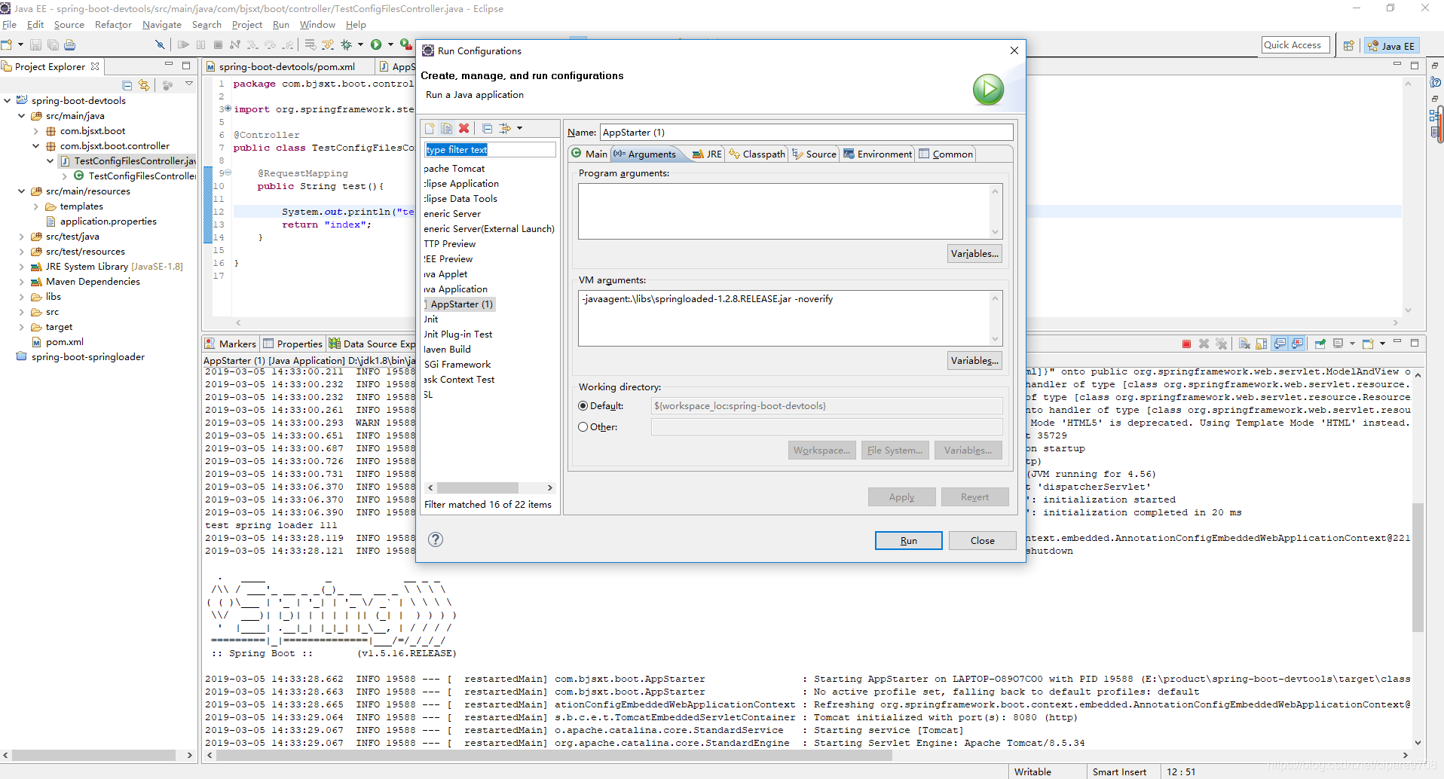Click Remove Launch icon in console
This screenshot has width=1444, height=779.
click(x=1204, y=344)
